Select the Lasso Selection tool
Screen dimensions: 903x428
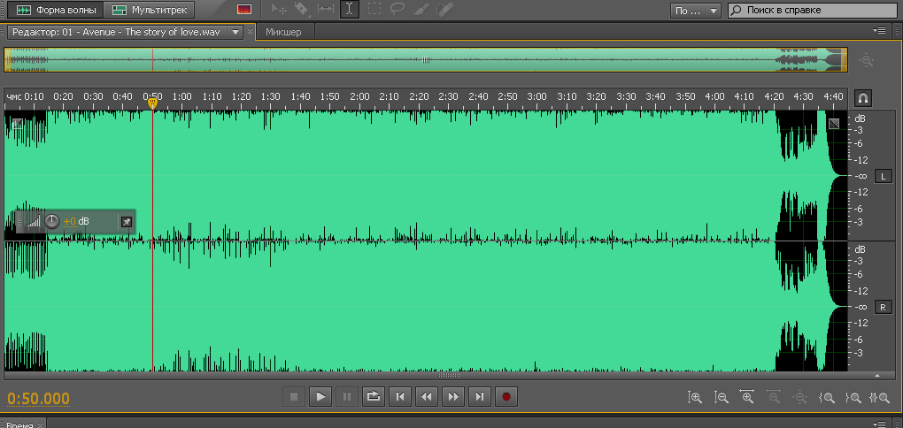click(397, 9)
